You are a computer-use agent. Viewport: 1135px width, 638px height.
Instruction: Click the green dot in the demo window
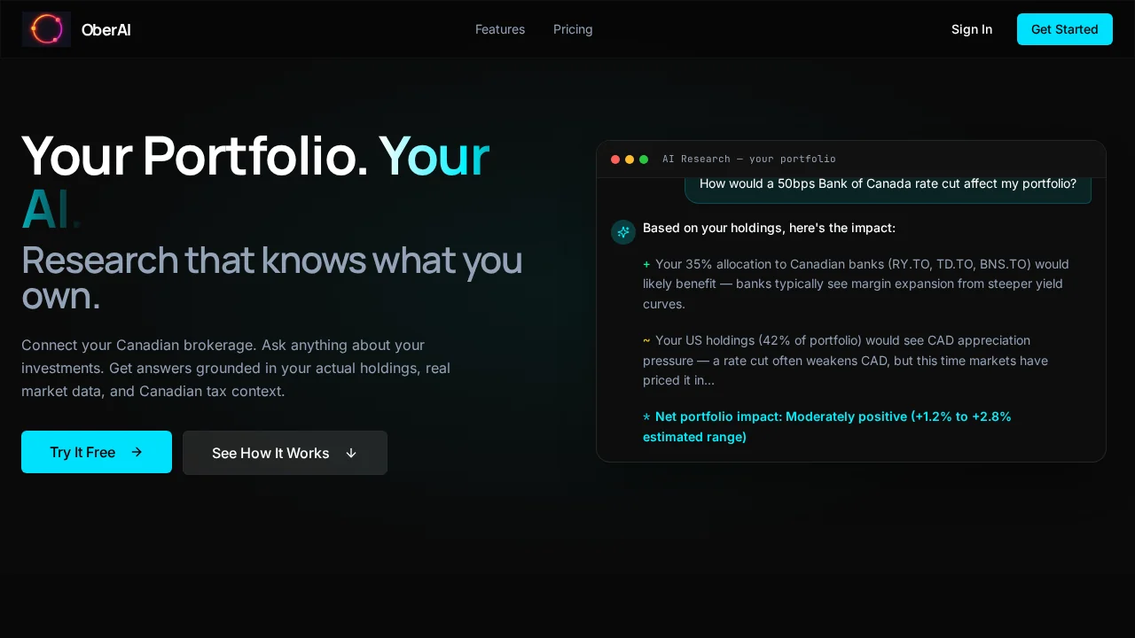point(644,159)
